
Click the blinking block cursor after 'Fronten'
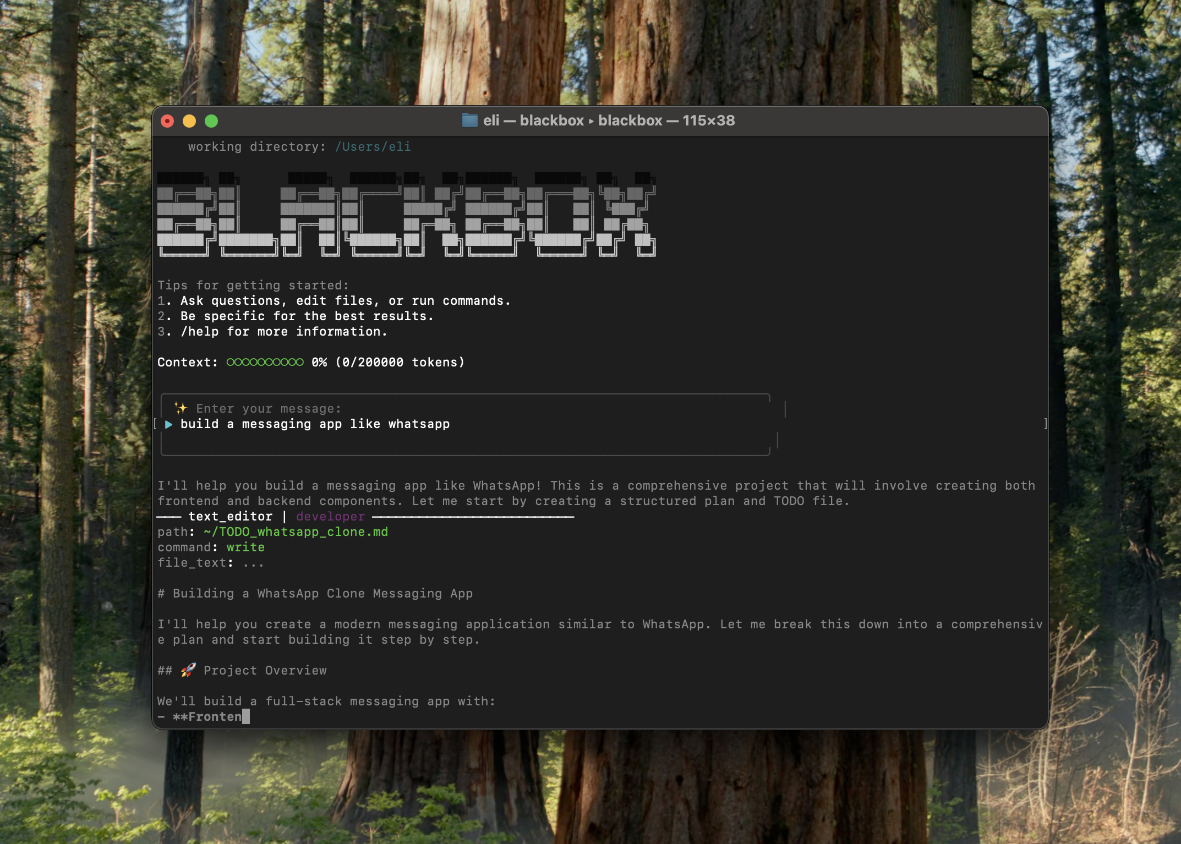246,716
